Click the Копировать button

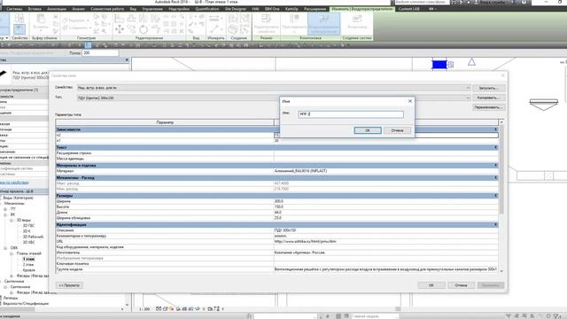coord(488,97)
